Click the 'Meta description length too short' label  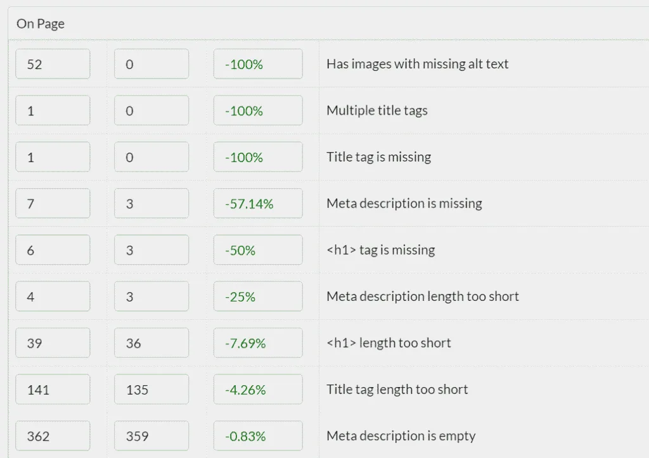click(422, 296)
